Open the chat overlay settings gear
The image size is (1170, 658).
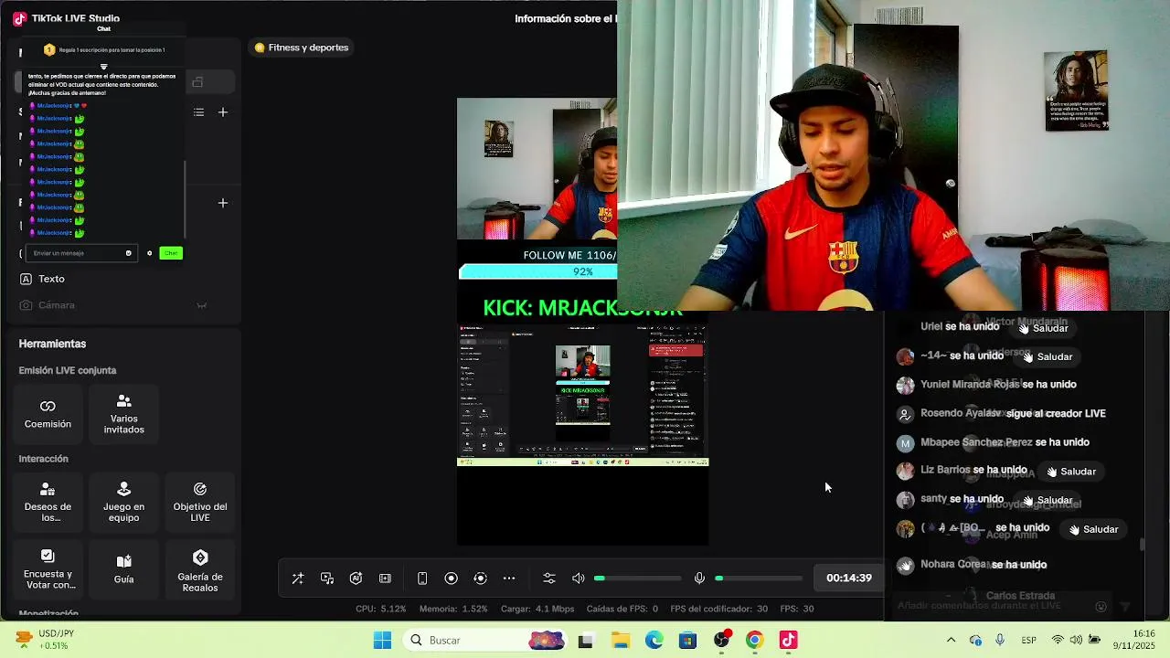149,253
